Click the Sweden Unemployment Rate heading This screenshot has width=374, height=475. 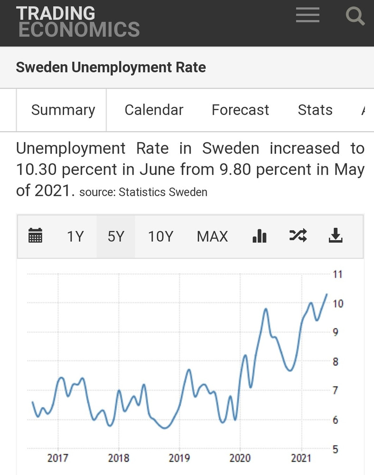tap(111, 67)
